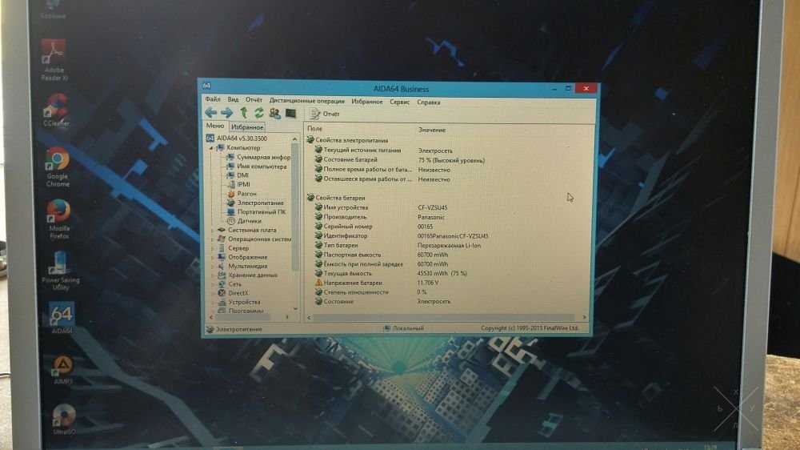Click the Локальный status bar entry
The image size is (800, 450).
click(403, 328)
